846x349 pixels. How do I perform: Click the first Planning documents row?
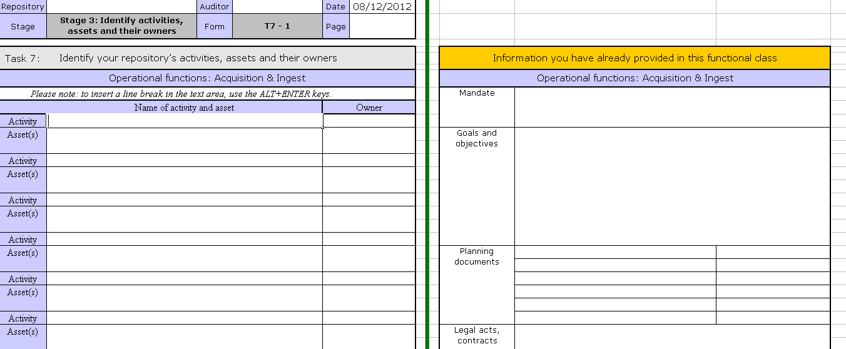(615, 252)
